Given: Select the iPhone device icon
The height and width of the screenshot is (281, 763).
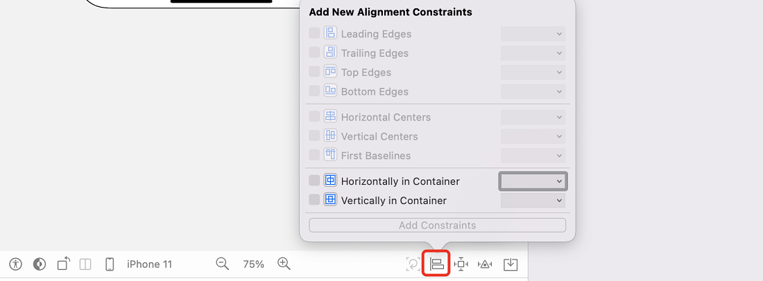Looking at the screenshot, I should pos(110,264).
